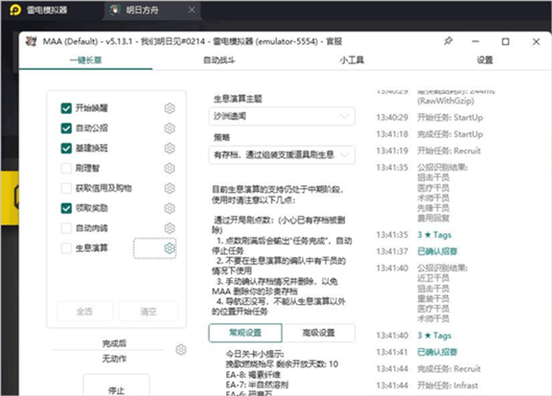Open the 完成后 action dropdown showing 无动作
This screenshot has height=396, width=552.
pos(115,357)
